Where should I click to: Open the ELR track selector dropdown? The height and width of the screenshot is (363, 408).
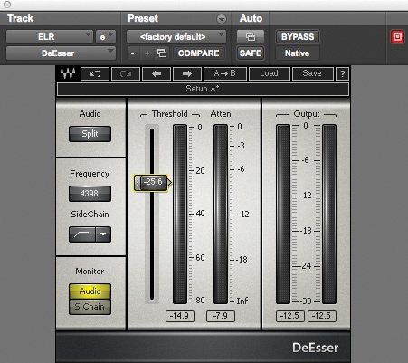pyautogui.click(x=50, y=37)
